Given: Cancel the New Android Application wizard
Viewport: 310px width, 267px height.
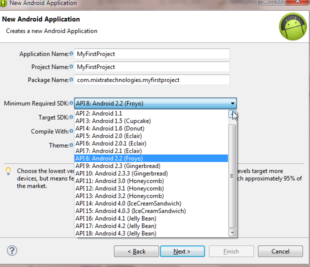Looking at the screenshot, I should tap(280, 251).
